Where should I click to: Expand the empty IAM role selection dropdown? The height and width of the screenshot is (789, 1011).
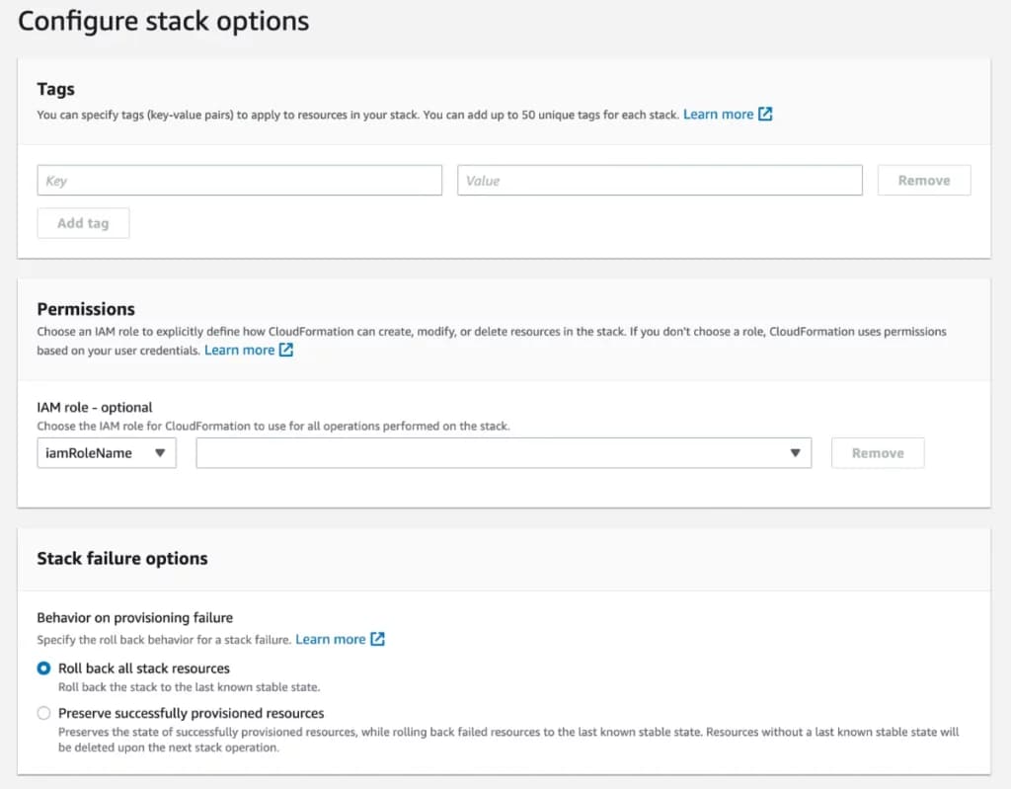503,453
